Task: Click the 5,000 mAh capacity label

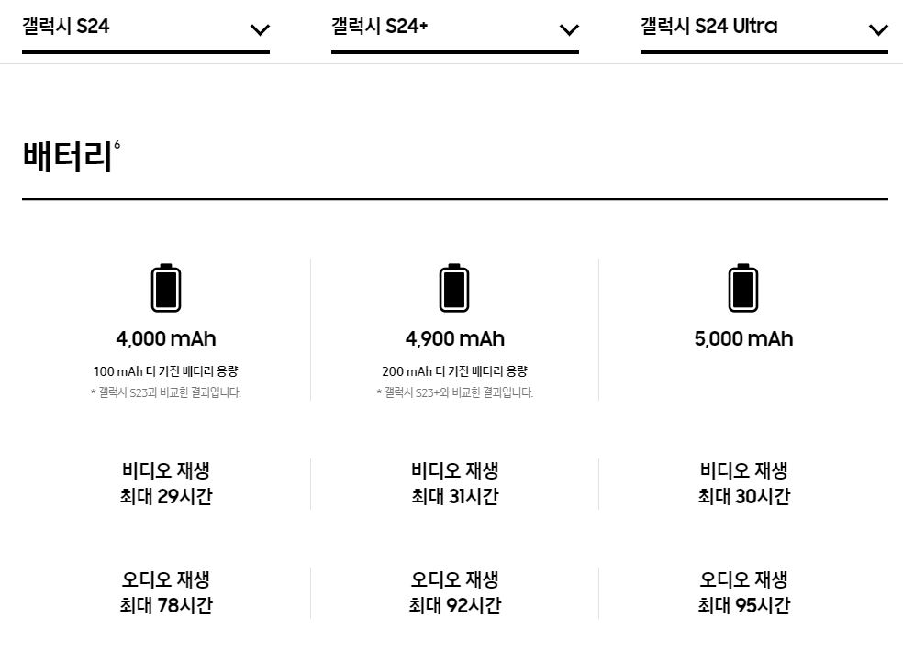Action: [741, 338]
